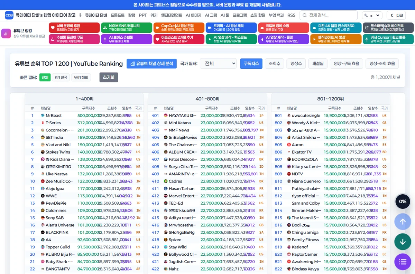Click the camera icon on CapCut AI 영상 편집 card
The width and height of the screenshot is (415, 274).
click(157, 28)
